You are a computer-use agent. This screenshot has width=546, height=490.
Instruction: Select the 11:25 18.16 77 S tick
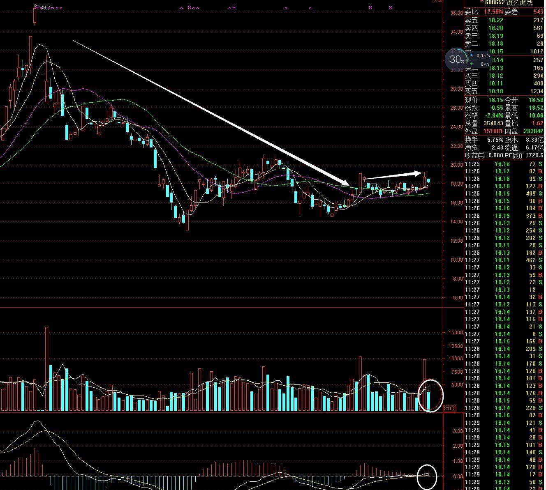[504, 164]
